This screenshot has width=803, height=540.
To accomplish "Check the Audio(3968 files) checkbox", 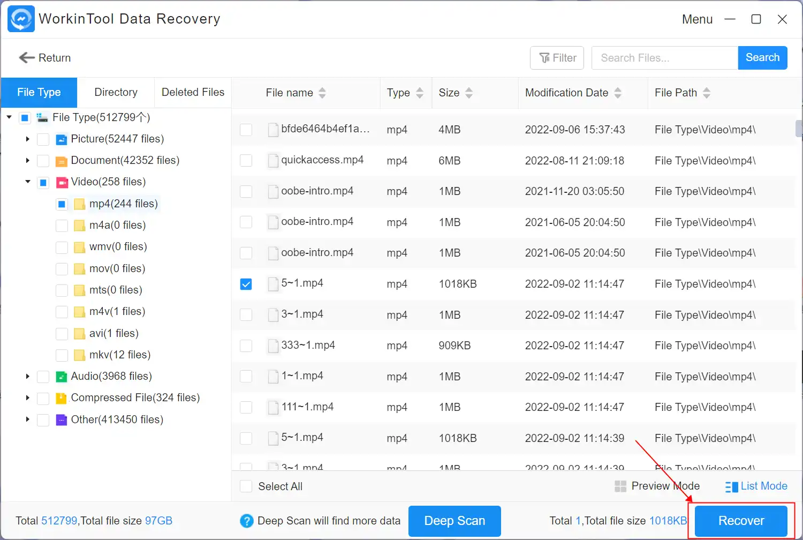I will tap(43, 377).
